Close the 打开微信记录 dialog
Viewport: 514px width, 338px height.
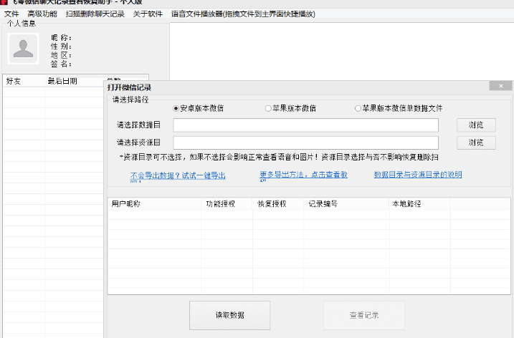point(500,86)
